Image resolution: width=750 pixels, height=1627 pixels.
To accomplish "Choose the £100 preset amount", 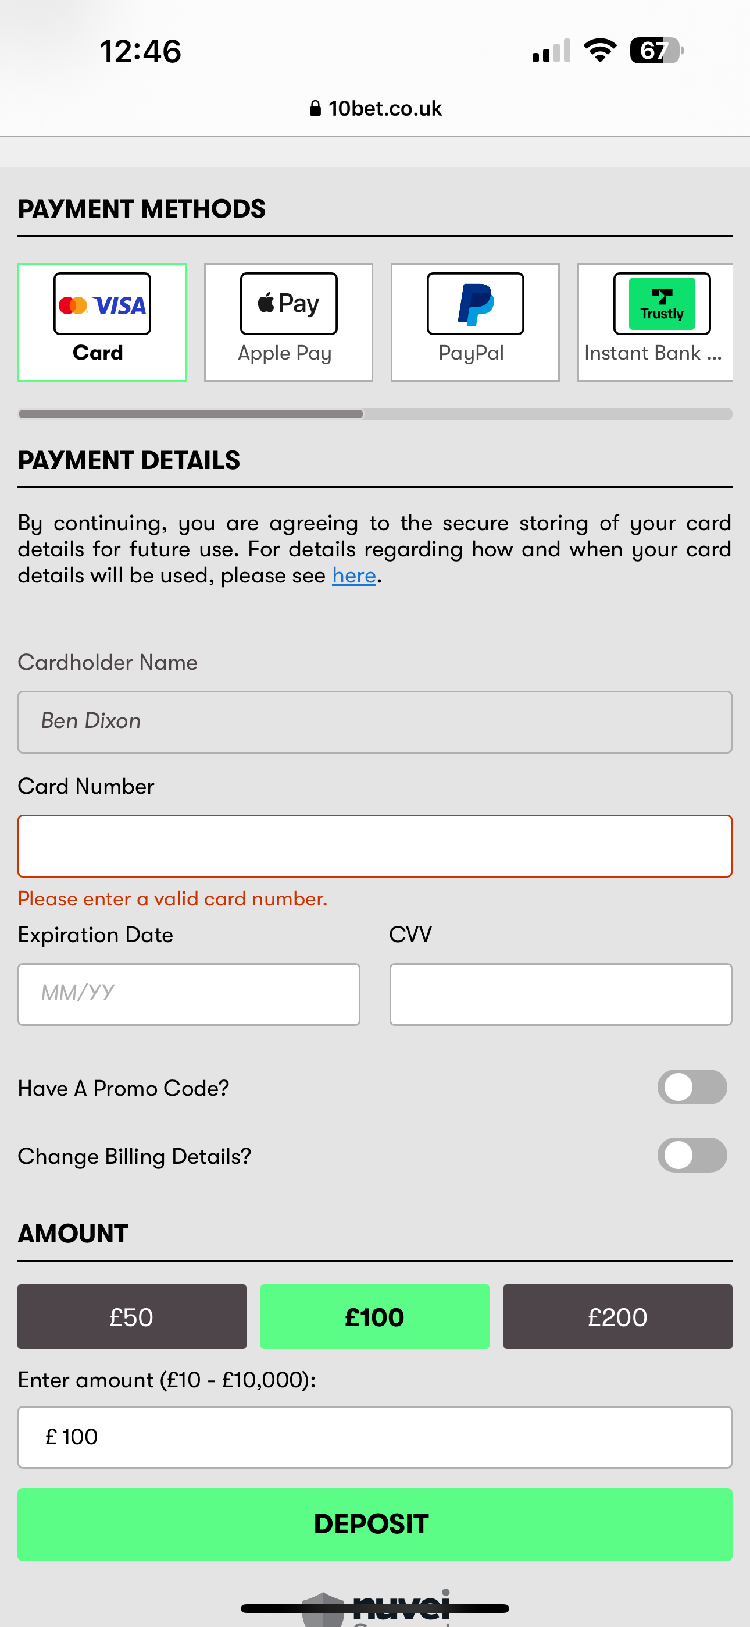I will pyautogui.click(x=374, y=1317).
